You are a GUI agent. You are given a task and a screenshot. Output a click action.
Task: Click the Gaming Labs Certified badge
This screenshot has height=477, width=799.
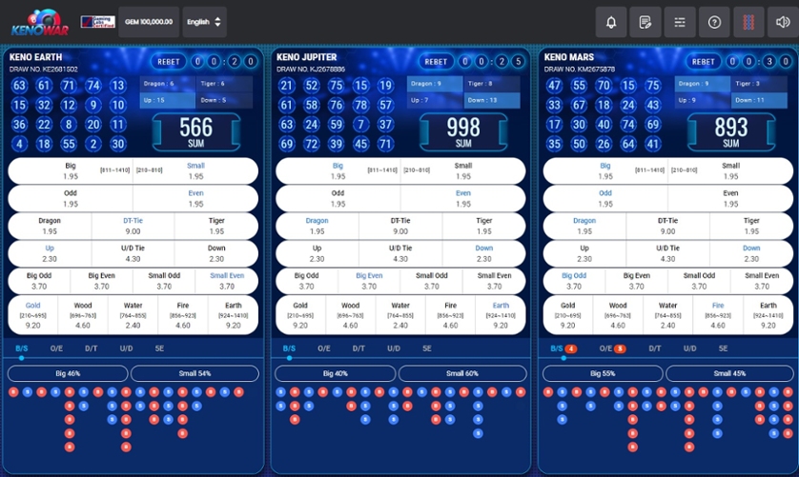tap(98, 21)
